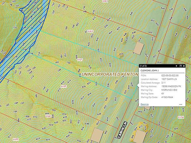
Task: Select owner name CLEMONS JOHN J
Action: point(150,71)
